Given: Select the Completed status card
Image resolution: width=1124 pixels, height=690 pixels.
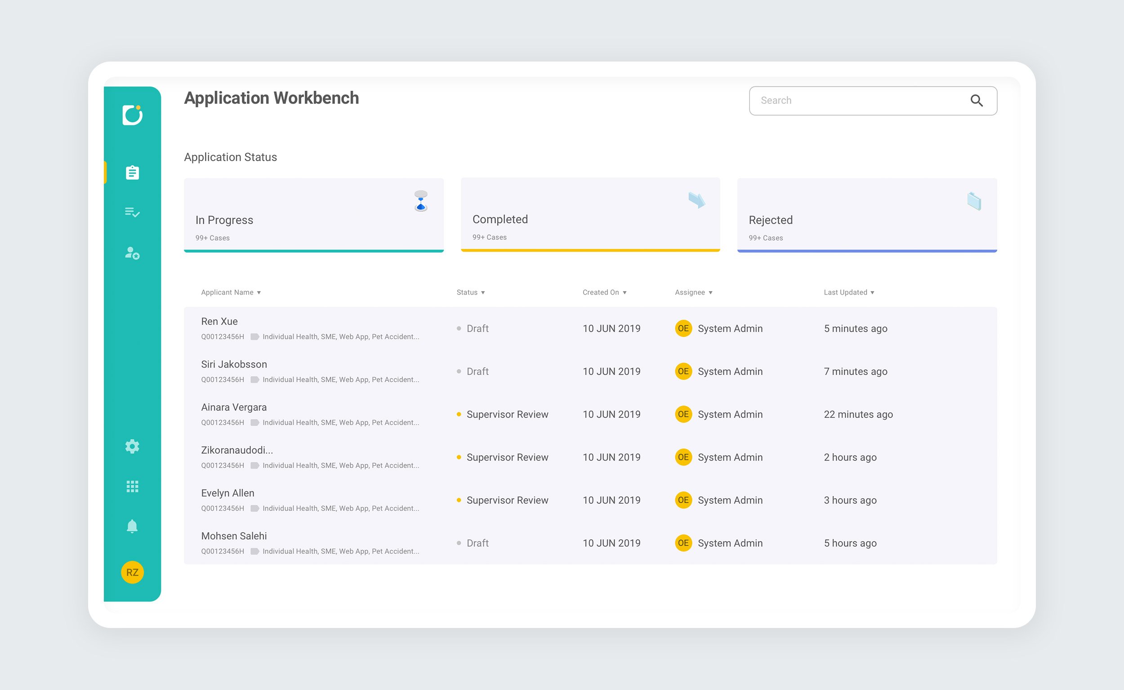Looking at the screenshot, I should pos(590,214).
